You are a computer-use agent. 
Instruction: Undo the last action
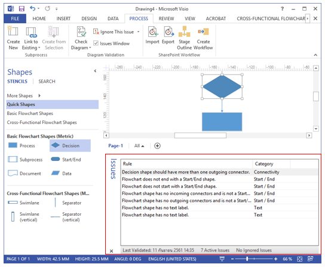(33, 8)
